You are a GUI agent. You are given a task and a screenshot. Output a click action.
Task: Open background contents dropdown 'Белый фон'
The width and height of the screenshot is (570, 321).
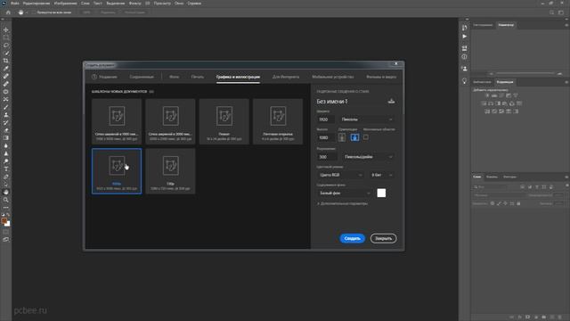[x=345, y=193]
